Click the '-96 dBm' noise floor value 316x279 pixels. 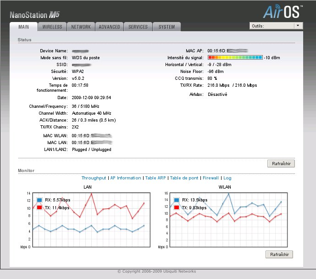(x=216, y=72)
